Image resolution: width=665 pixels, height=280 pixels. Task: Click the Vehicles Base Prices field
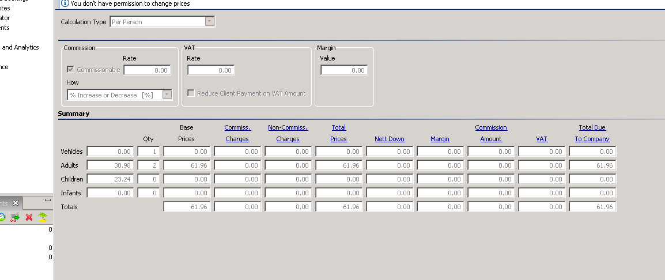(x=187, y=152)
